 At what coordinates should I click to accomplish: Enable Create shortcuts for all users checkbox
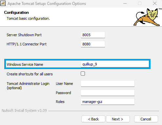pos(83,74)
